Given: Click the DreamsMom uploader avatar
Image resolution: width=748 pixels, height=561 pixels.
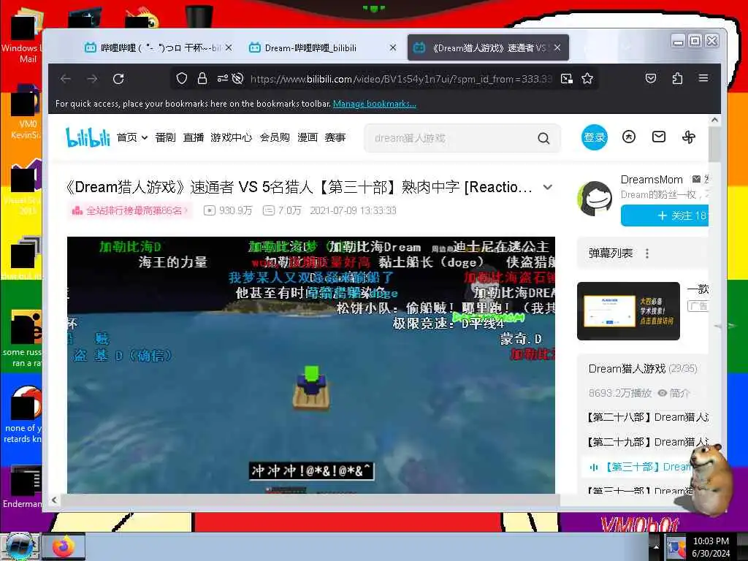Looking at the screenshot, I should [x=594, y=199].
